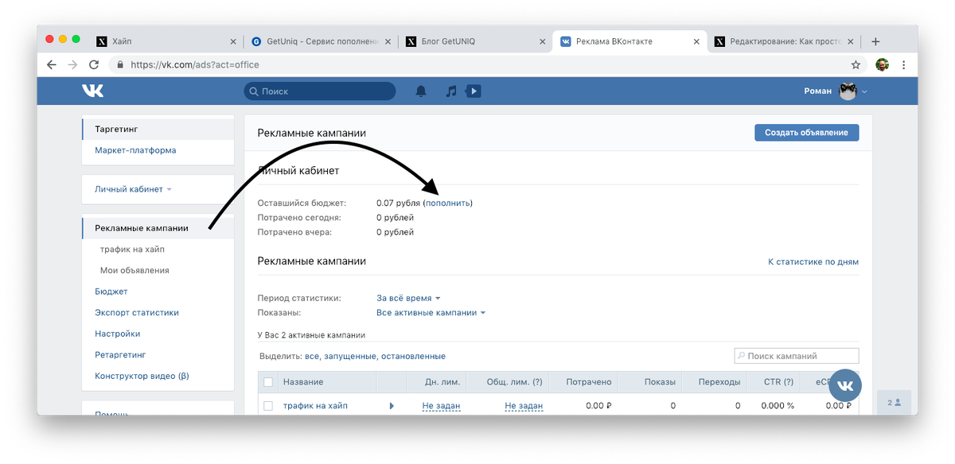Open the Все активные кампании dropdown
This screenshot has height=464, width=955.
[x=431, y=312]
